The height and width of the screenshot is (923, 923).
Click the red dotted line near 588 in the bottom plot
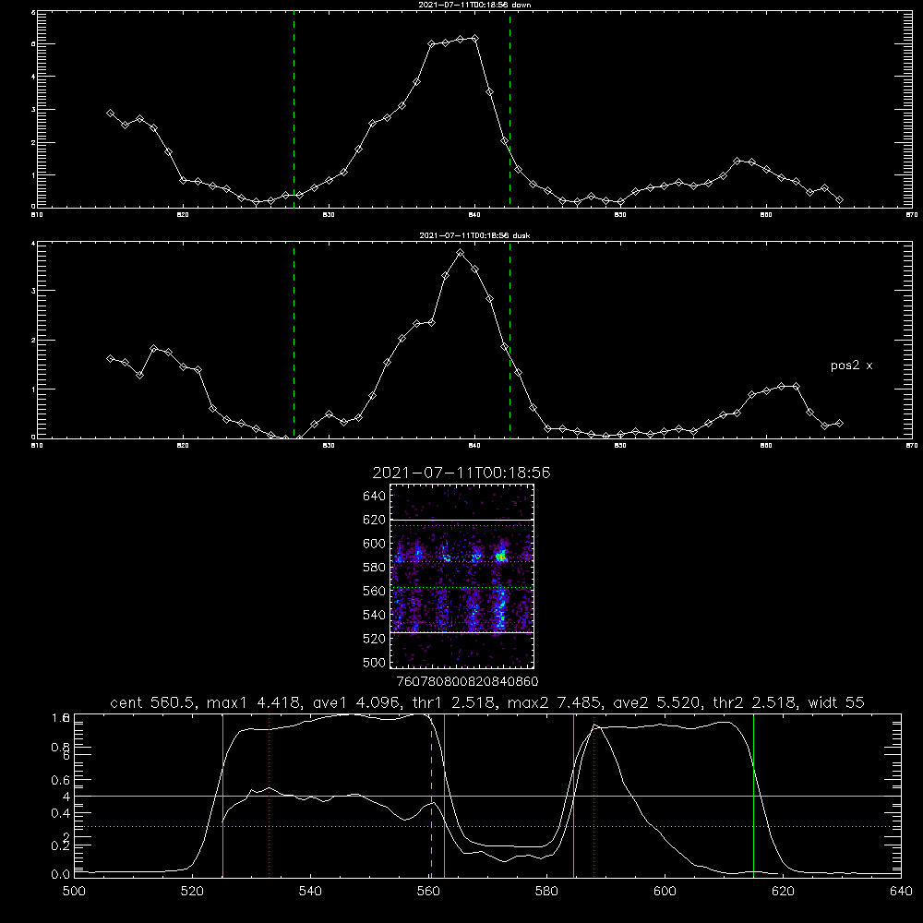pyautogui.click(x=593, y=796)
